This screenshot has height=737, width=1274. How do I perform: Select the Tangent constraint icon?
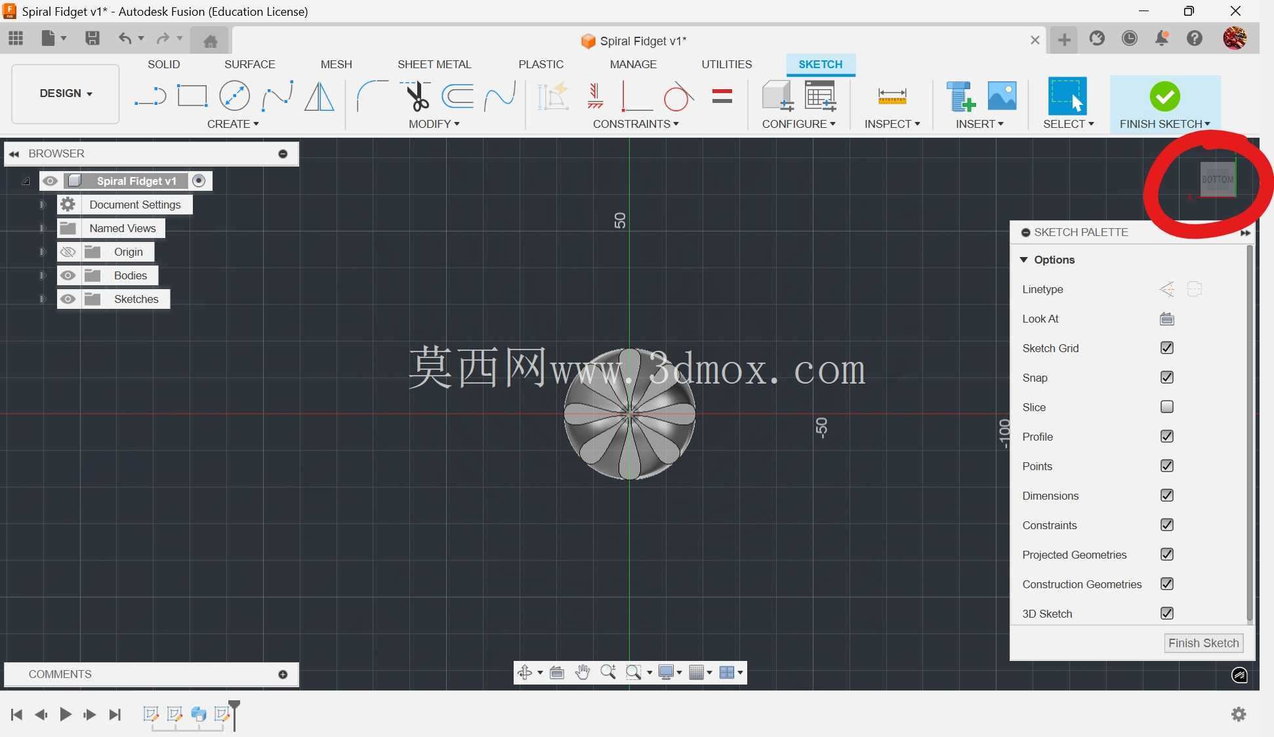click(x=678, y=96)
